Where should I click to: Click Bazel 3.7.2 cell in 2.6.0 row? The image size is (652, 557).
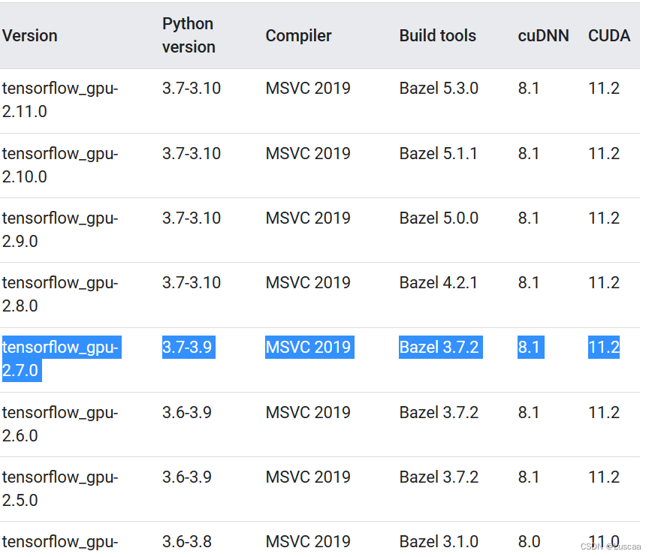439,412
